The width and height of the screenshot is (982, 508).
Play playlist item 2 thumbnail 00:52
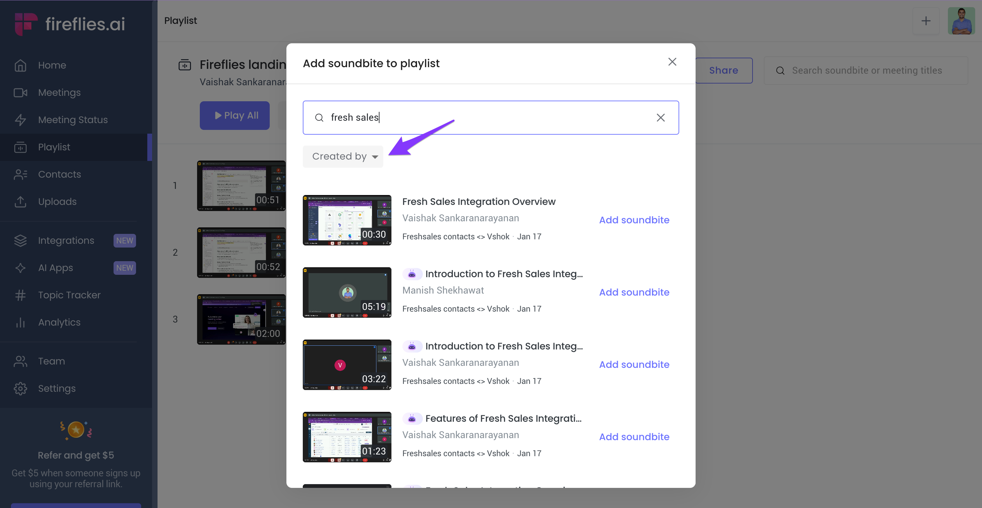pyautogui.click(x=241, y=253)
